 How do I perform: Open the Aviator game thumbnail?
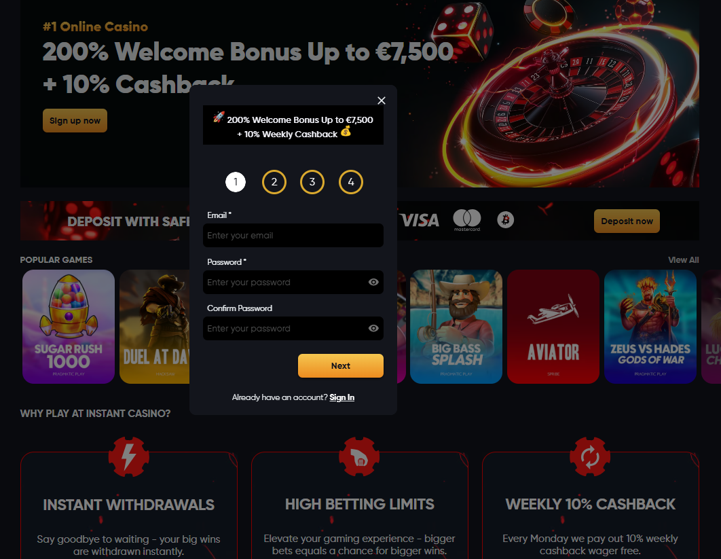tap(553, 327)
